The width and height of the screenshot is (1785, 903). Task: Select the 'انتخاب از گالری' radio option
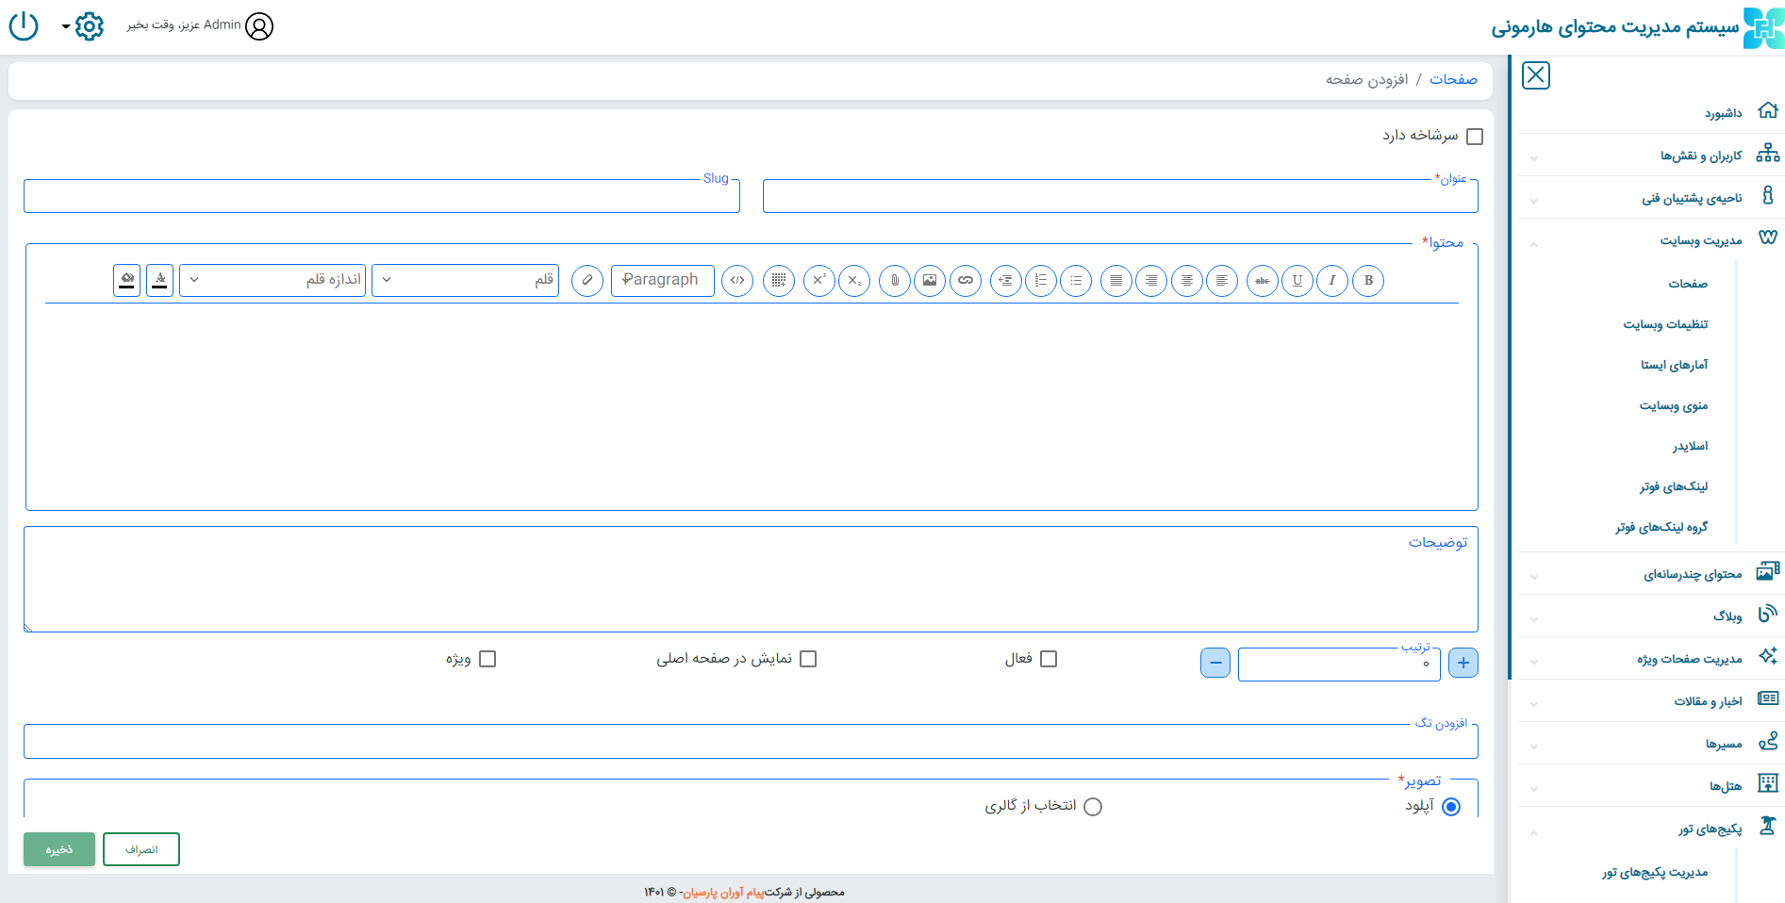(x=1092, y=807)
